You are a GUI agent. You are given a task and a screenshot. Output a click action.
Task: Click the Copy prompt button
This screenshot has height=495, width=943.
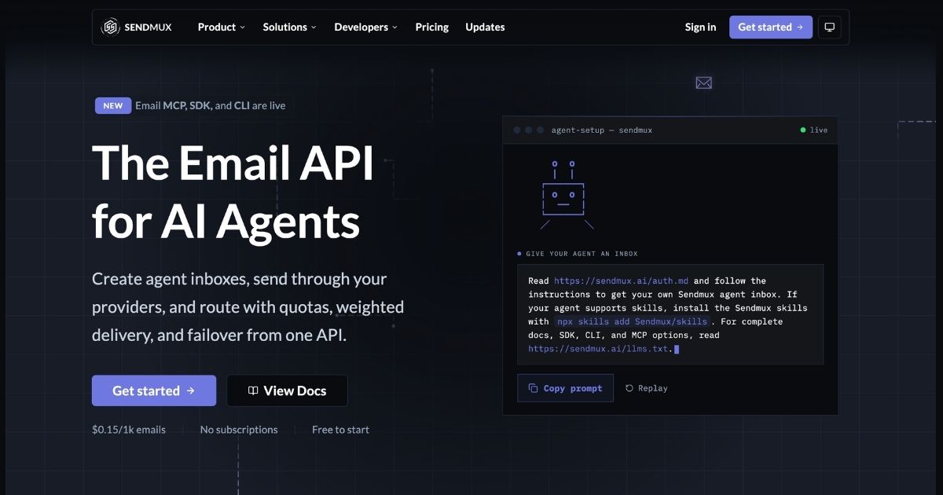(565, 388)
